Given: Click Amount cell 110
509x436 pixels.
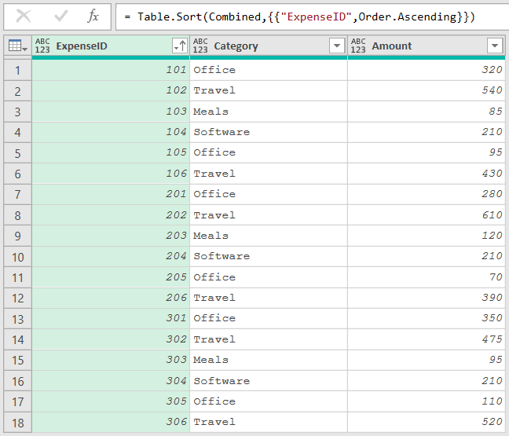Looking at the screenshot, I should tap(427, 402).
